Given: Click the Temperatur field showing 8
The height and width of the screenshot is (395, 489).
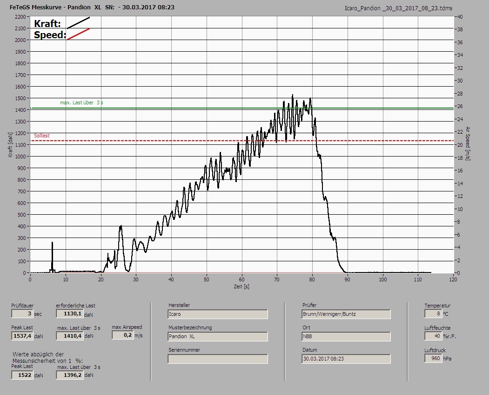Looking at the screenshot, I should (x=433, y=313).
